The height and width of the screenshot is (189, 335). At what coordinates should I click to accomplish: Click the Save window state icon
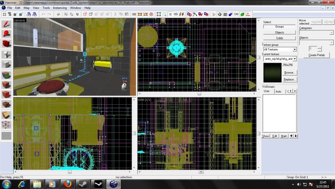coord(34,14)
